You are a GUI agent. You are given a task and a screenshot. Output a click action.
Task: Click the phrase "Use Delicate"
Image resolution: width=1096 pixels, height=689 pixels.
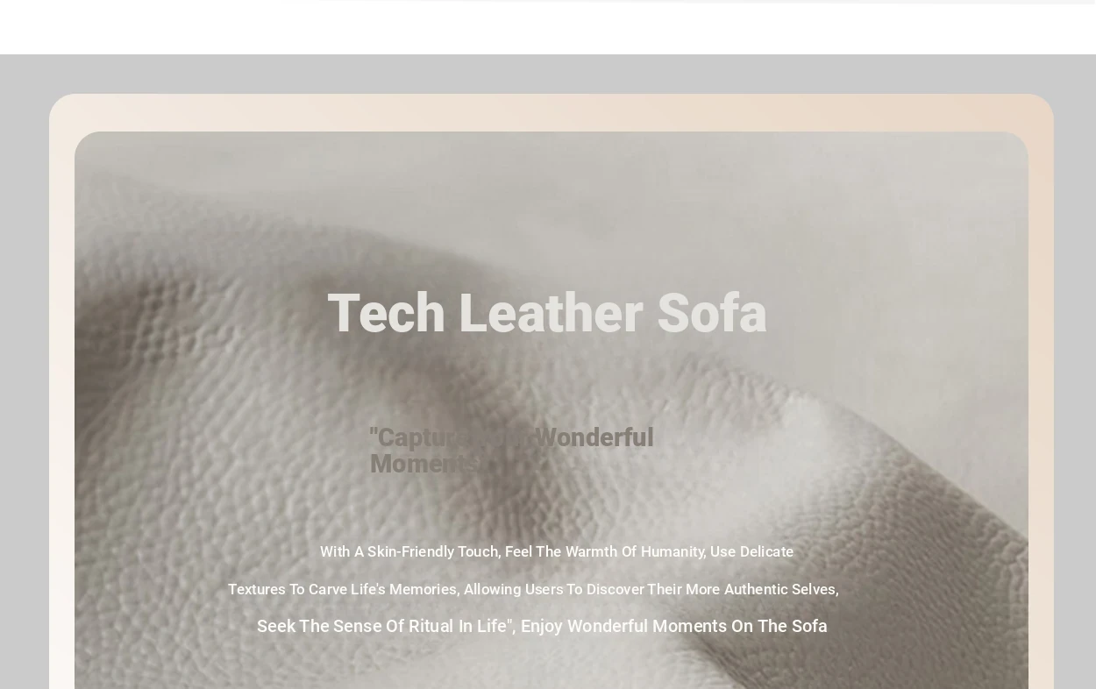coord(752,551)
